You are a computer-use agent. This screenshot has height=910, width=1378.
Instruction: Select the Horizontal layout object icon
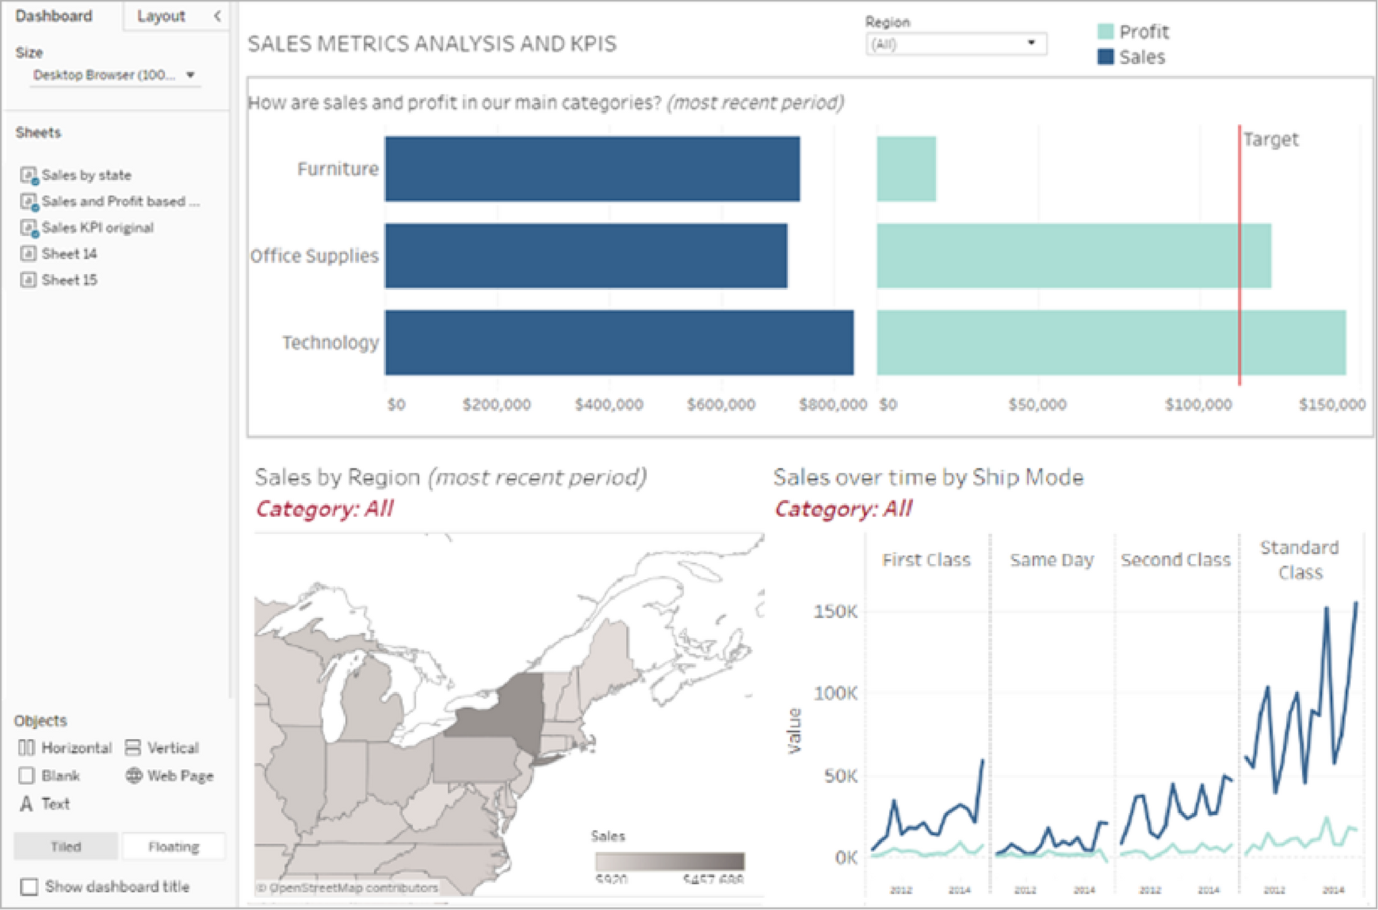(26, 748)
